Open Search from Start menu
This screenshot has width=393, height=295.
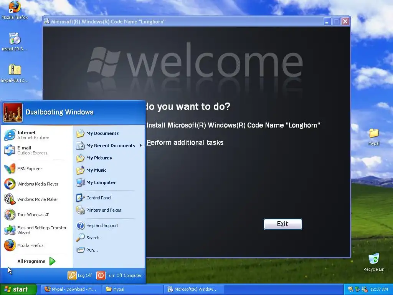point(109,237)
